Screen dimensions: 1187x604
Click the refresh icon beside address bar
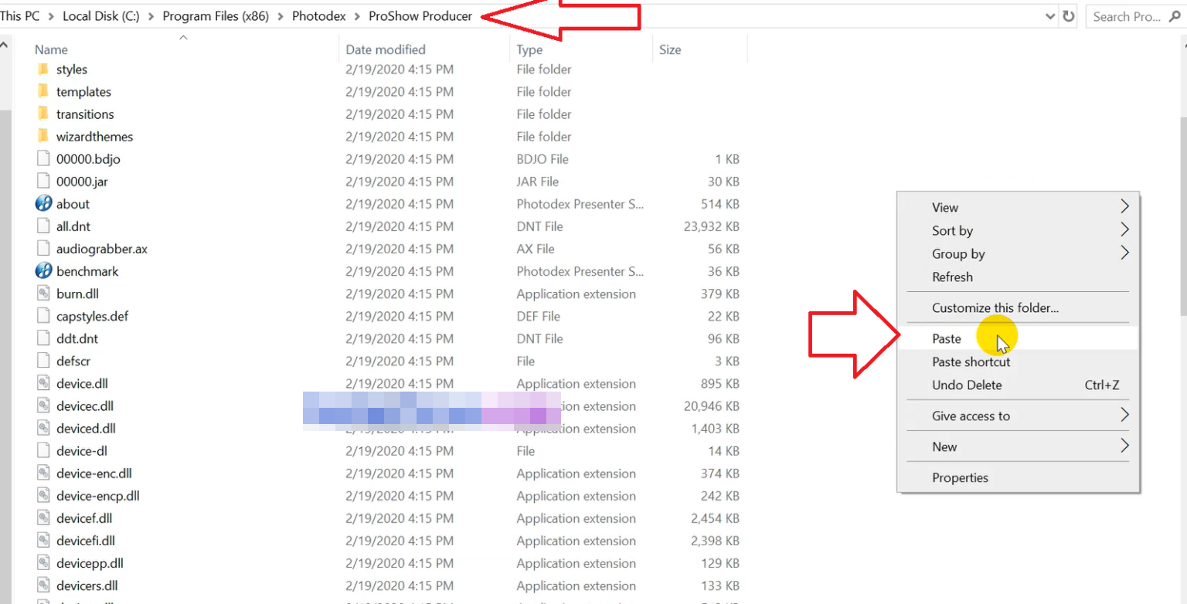[x=1069, y=16]
